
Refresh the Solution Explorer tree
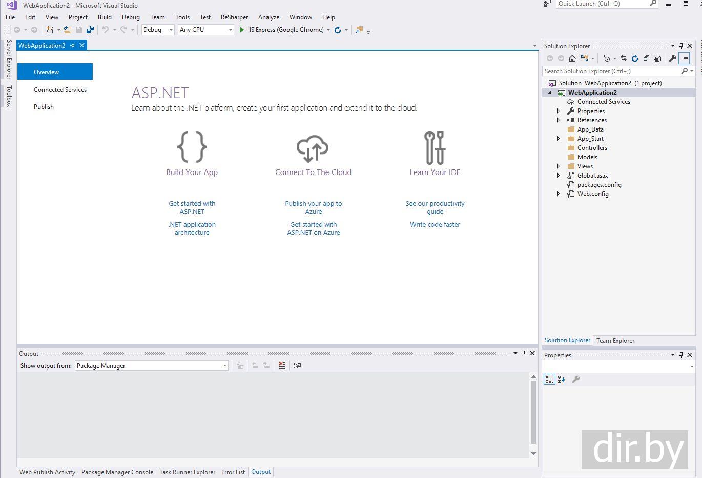pyautogui.click(x=635, y=58)
